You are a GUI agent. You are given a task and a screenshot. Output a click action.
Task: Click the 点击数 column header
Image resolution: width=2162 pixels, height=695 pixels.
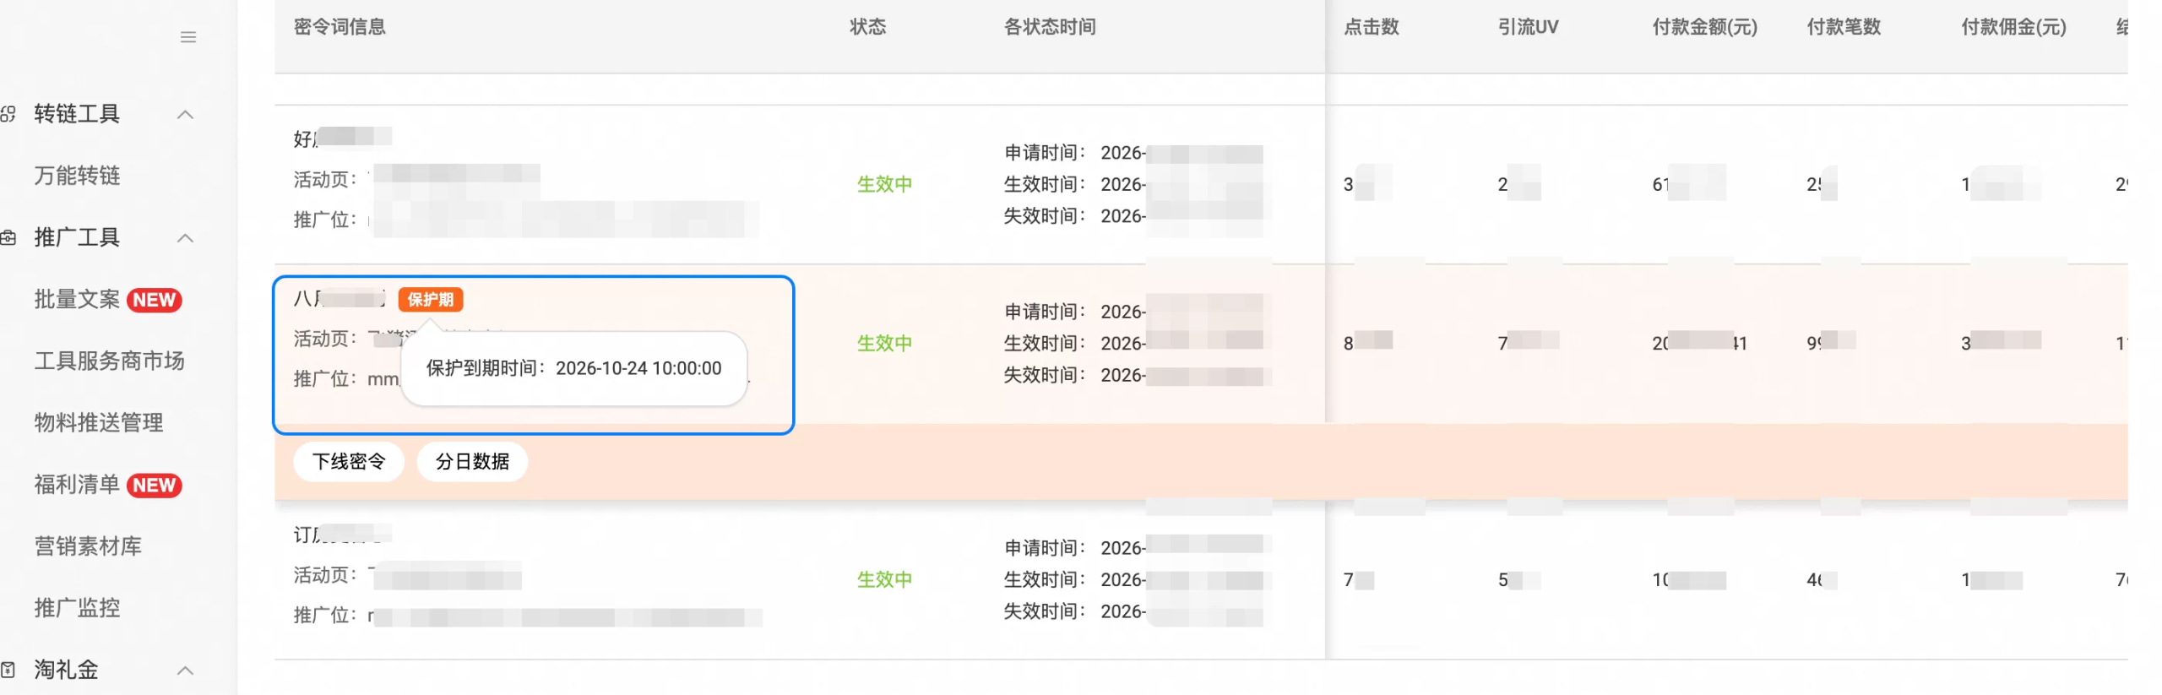[1372, 27]
